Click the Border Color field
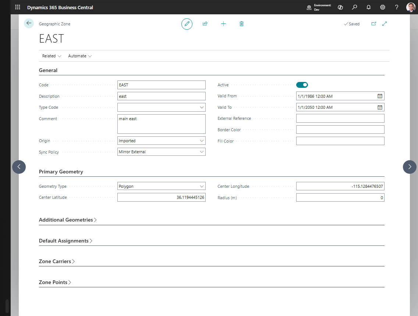 [x=340, y=130]
